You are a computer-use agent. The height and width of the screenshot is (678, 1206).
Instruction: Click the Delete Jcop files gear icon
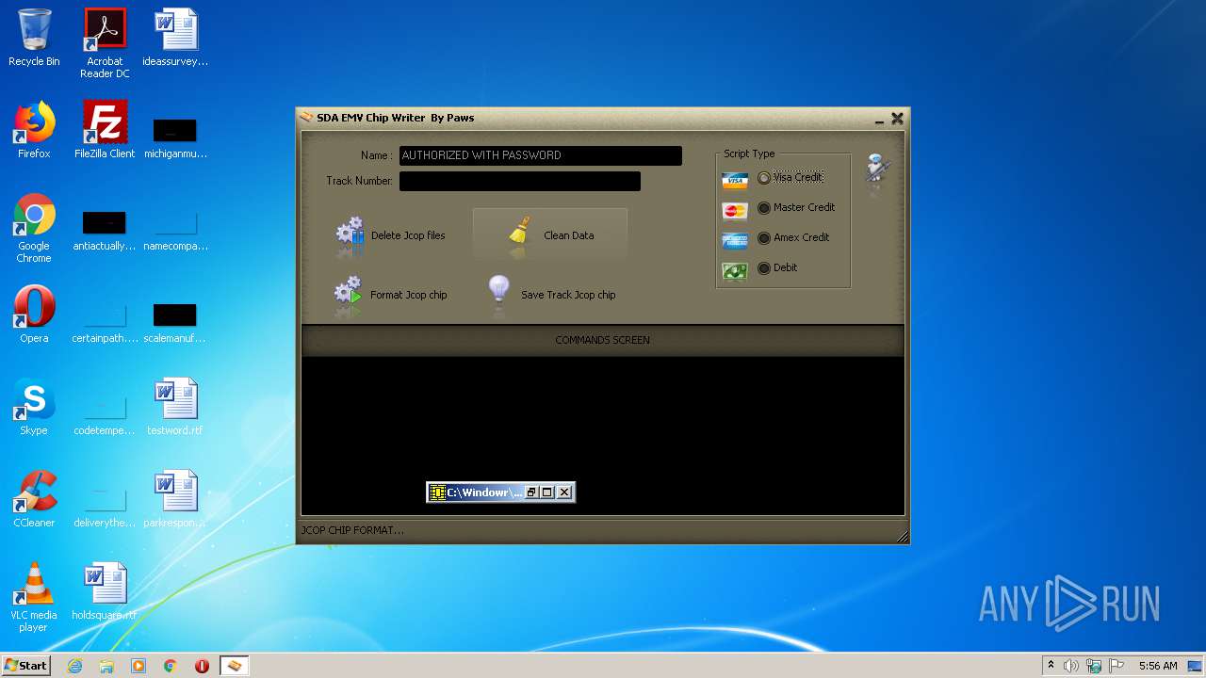(350, 235)
